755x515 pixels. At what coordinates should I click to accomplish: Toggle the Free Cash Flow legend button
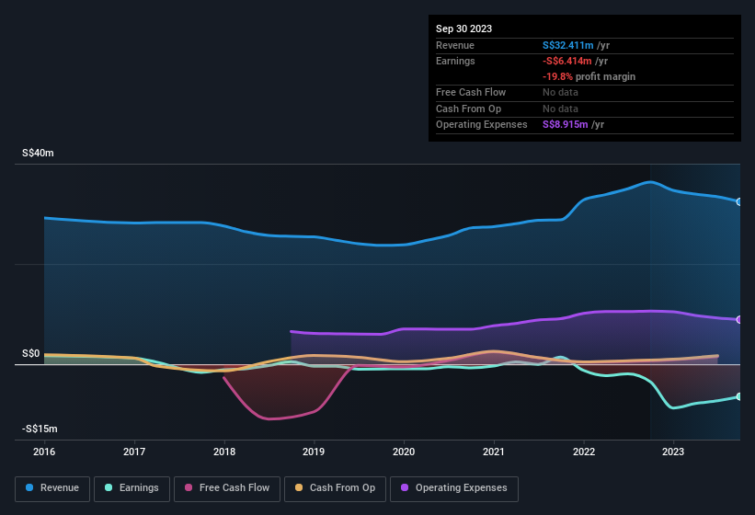[227, 488]
